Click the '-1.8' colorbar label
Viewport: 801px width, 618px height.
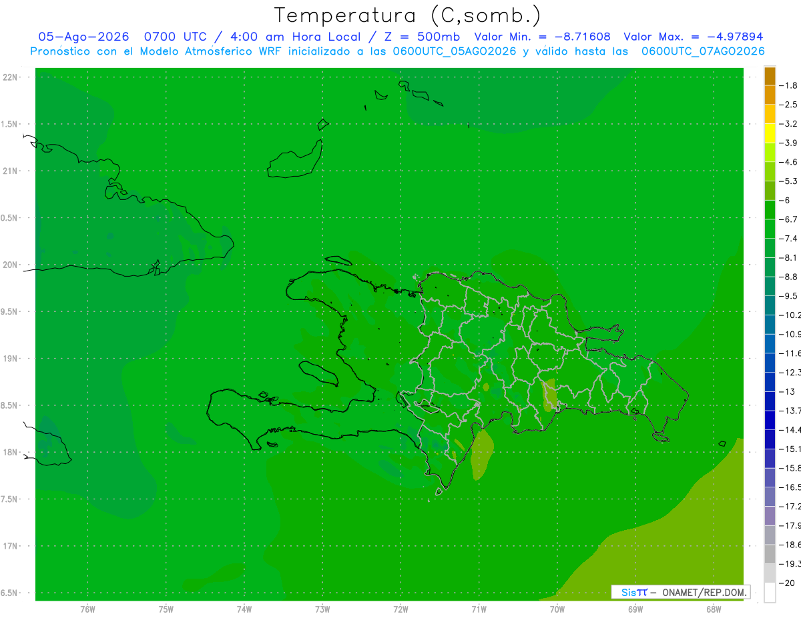788,85
